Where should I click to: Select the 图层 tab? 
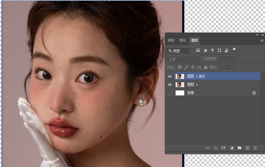[x=195, y=40]
